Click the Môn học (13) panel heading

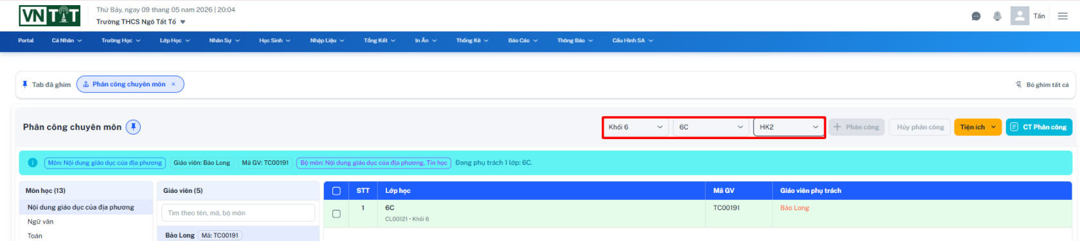[x=46, y=190]
